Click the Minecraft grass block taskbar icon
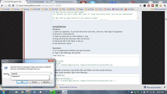 (x=59, y=92)
